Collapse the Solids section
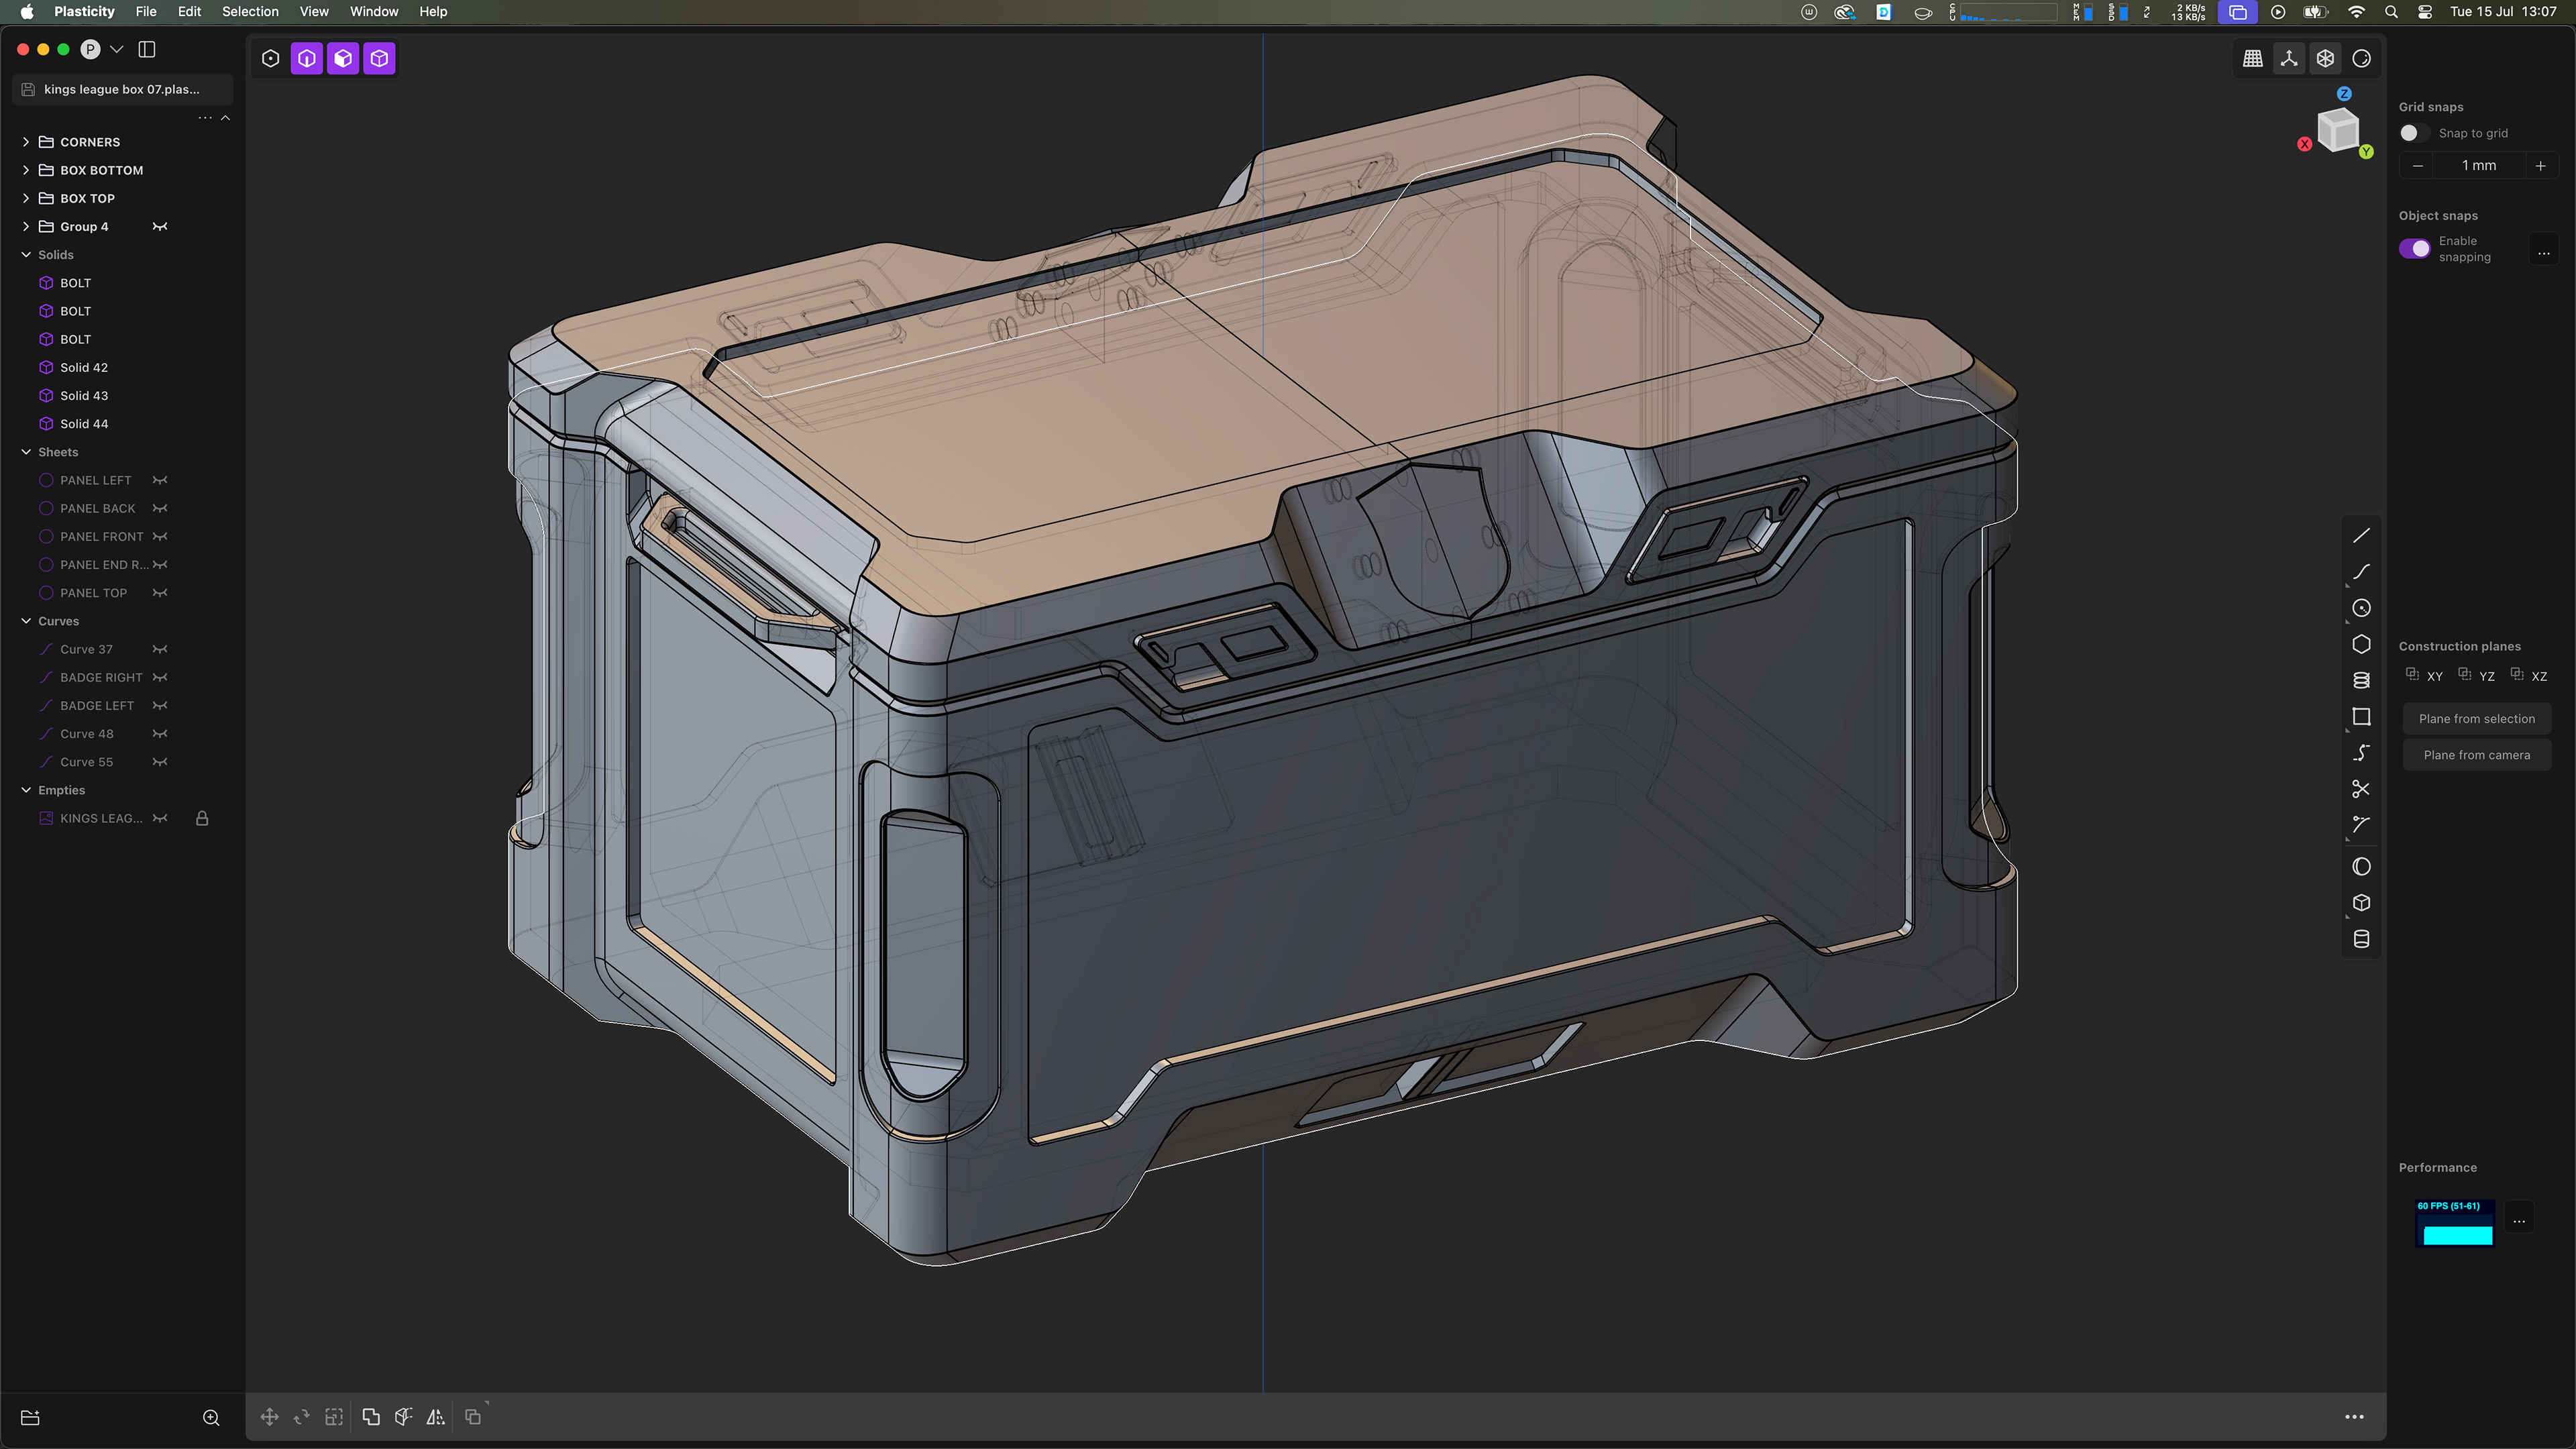Viewport: 2576px width, 1449px height. (x=26, y=255)
